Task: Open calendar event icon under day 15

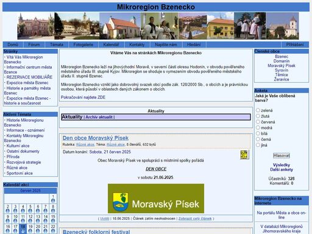Action: click(x=53, y=221)
